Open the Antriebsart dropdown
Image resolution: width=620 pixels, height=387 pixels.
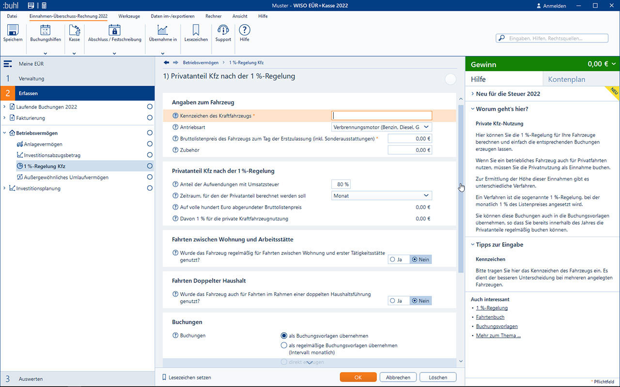(382, 127)
